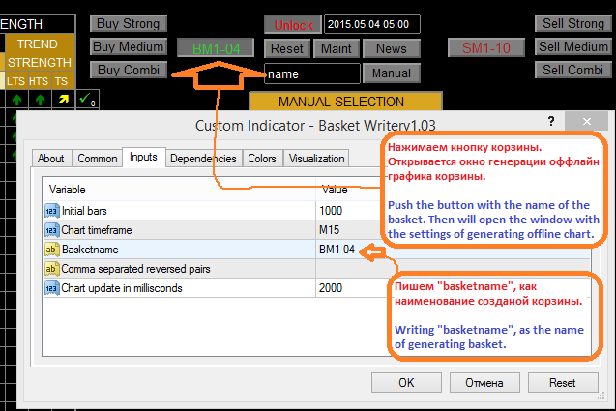Open the green BM1-04 basket button
Image resolution: width=616 pixels, height=411 pixels.
pos(216,48)
